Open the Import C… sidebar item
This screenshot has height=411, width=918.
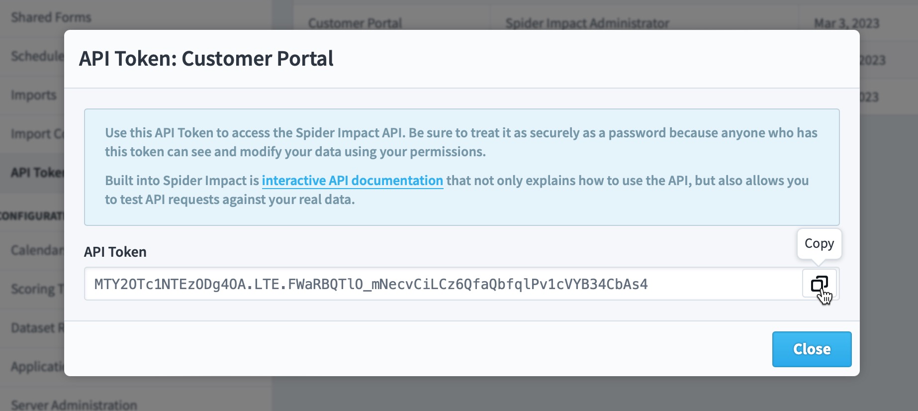point(37,133)
